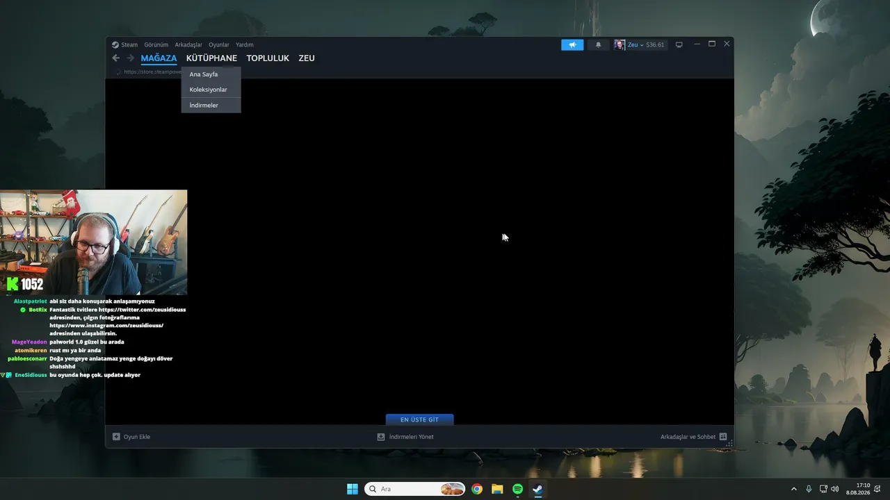Open the Oyunlar menu
890x500 pixels.
click(x=219, y=45)
